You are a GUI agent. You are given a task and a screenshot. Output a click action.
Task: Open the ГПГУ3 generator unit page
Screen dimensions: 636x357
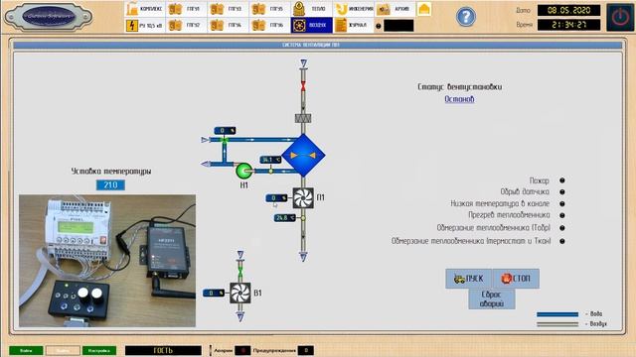(x=229, y=9)
